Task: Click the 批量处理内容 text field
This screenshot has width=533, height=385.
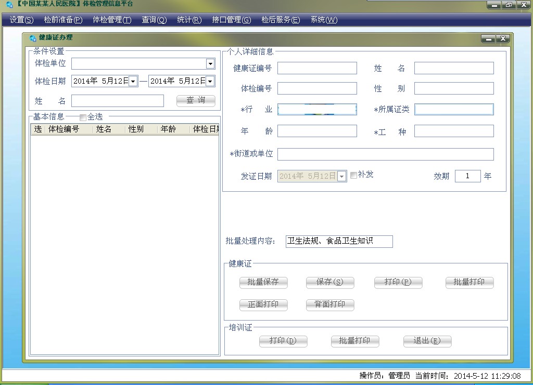Action: pos(339,241)
